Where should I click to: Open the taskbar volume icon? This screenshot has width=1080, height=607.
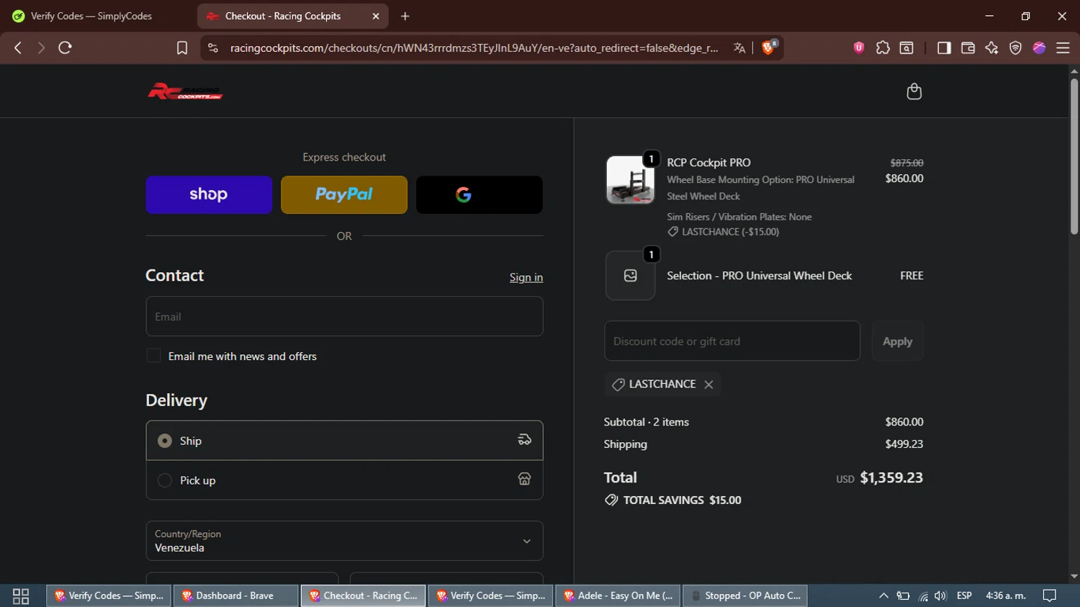tap(940, 595)
